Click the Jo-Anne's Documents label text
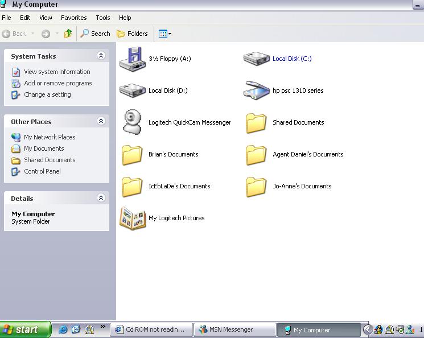 point(302,186)
